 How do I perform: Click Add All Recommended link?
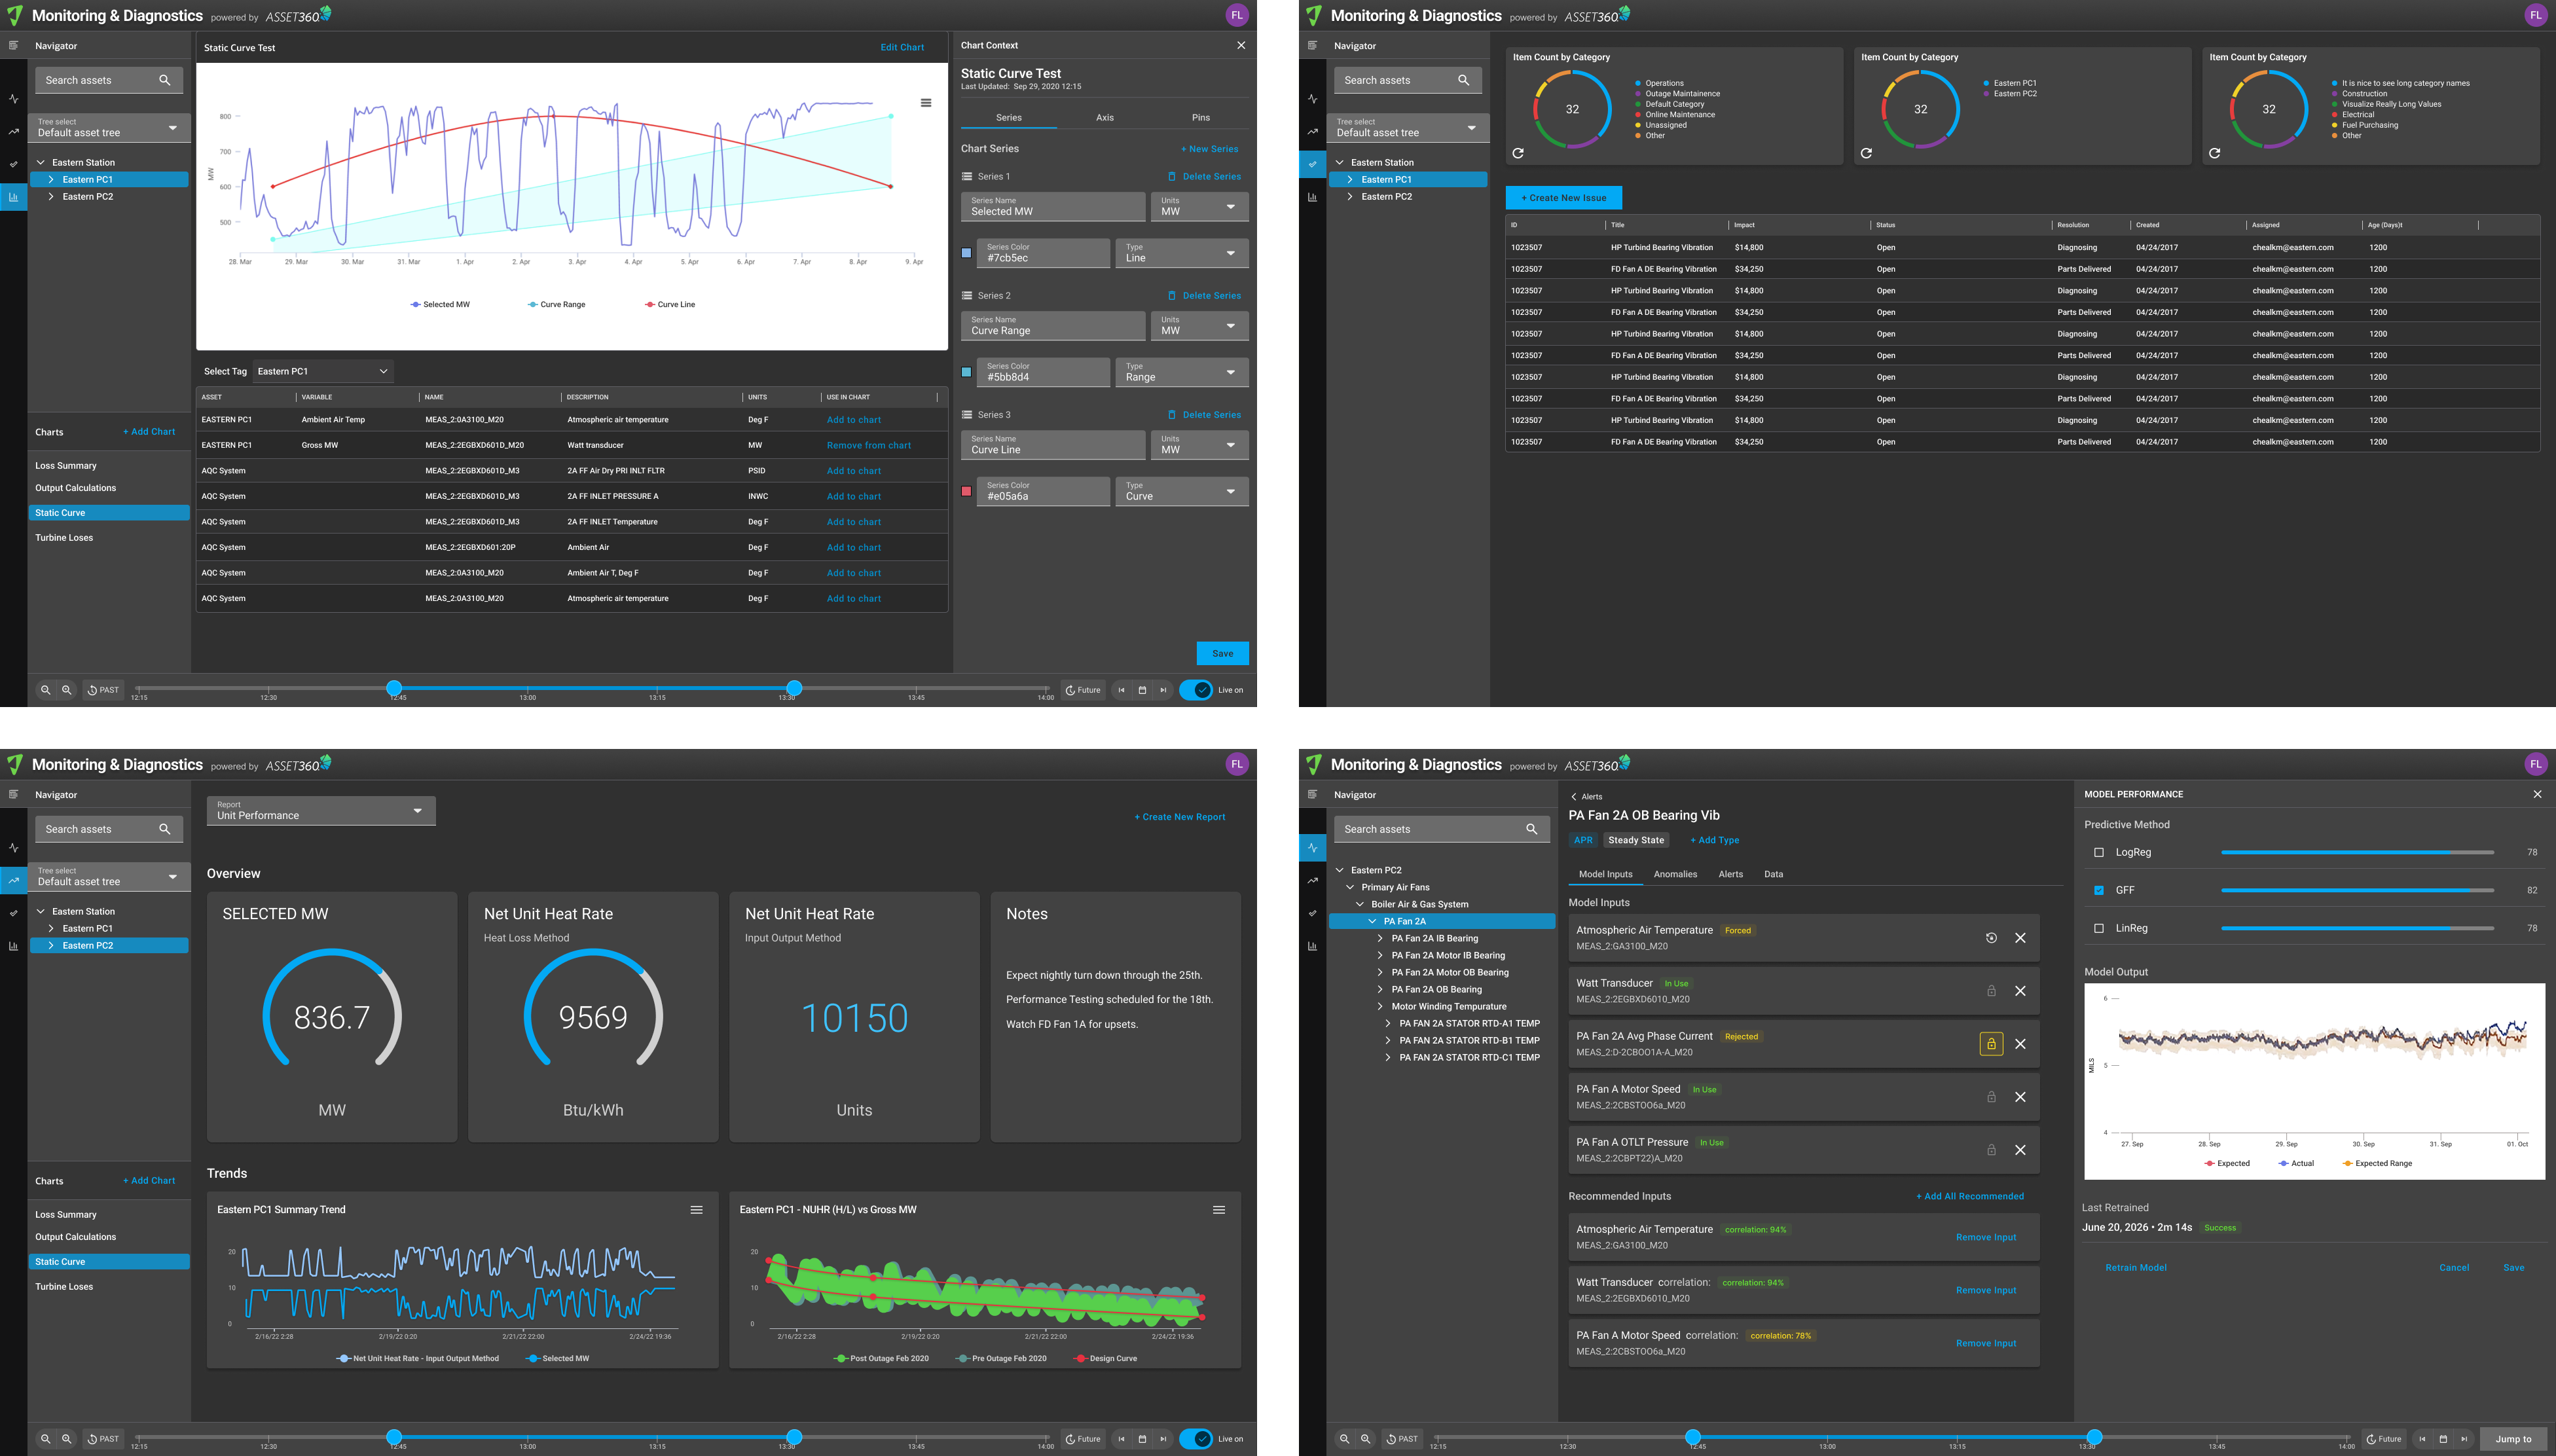click(x=1969, y=1196)
